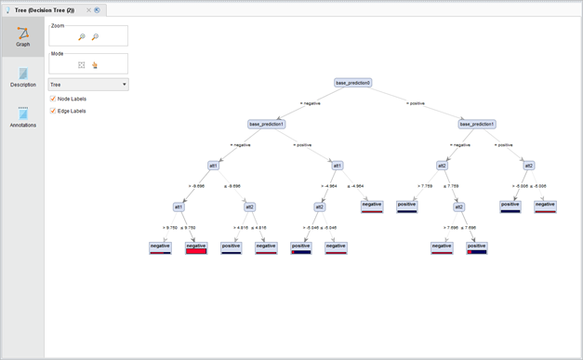Select the right base_prediction1 node

click(477, 124)
